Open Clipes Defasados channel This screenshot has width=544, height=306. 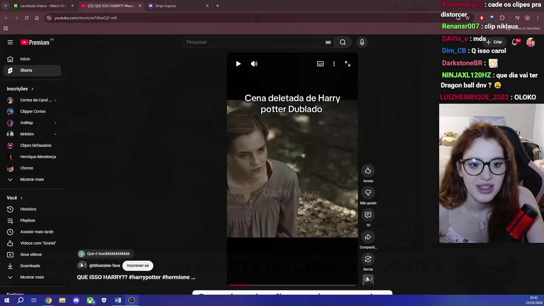point(32,145)
